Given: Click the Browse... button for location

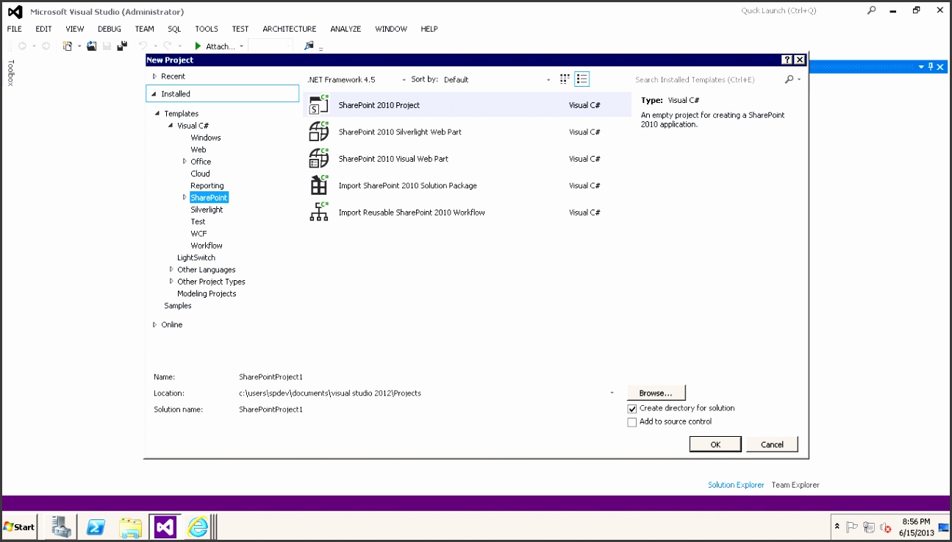Looking at the screenshot, I should pos(656,393).
